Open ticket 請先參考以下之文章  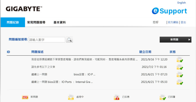click(x=43, y=67)
